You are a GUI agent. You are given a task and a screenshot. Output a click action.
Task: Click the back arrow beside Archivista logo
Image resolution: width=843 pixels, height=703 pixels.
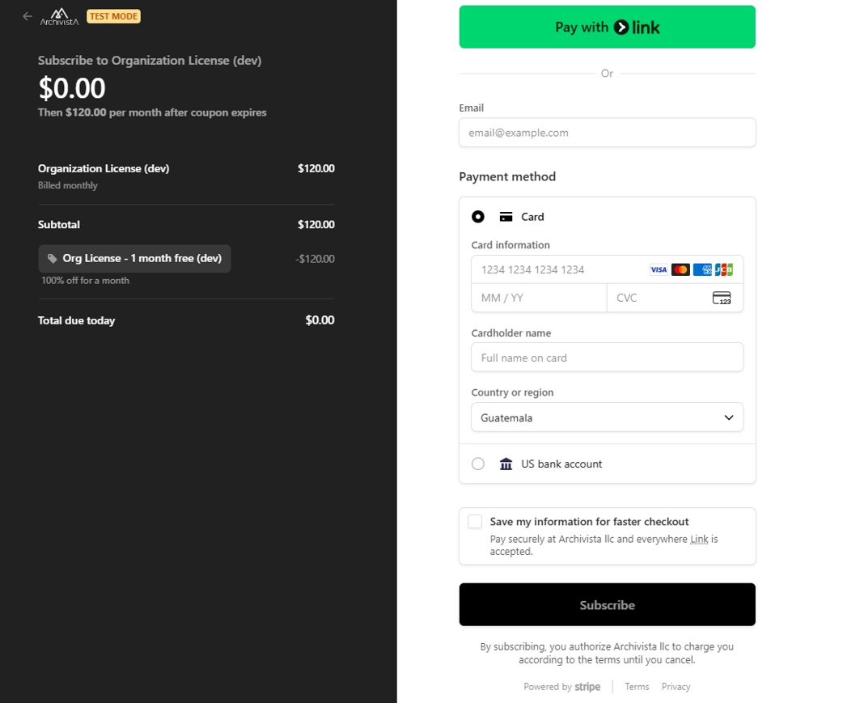coord(28,16)
